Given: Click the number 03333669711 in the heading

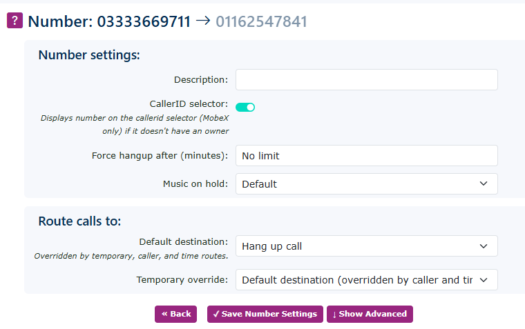Looking at the screenshot, I should click(x=144, y=21).
